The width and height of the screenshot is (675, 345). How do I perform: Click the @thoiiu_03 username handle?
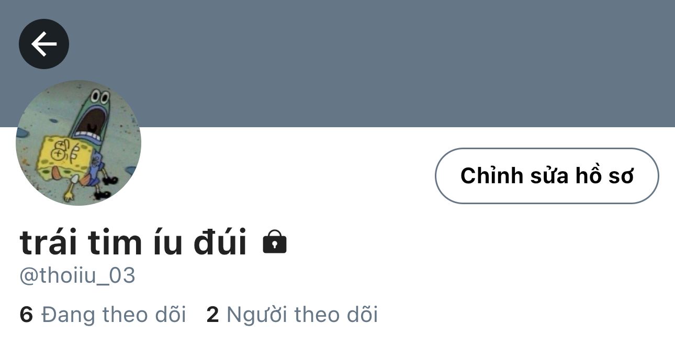tap(77, 276)
